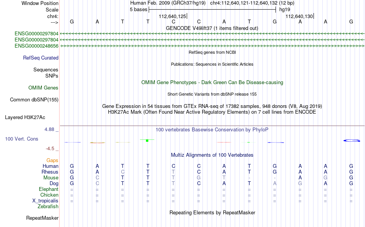The image size is (365, 227).
Task: Click the hg19 label beside the scale bar
Action: pos(285,10)
